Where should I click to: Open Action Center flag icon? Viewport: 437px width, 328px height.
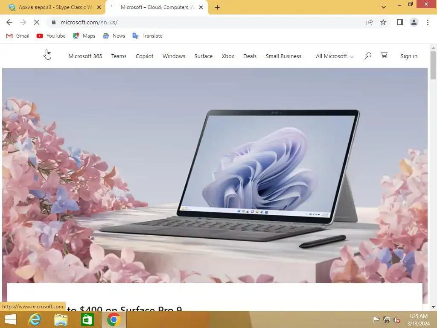coord(376,319)
